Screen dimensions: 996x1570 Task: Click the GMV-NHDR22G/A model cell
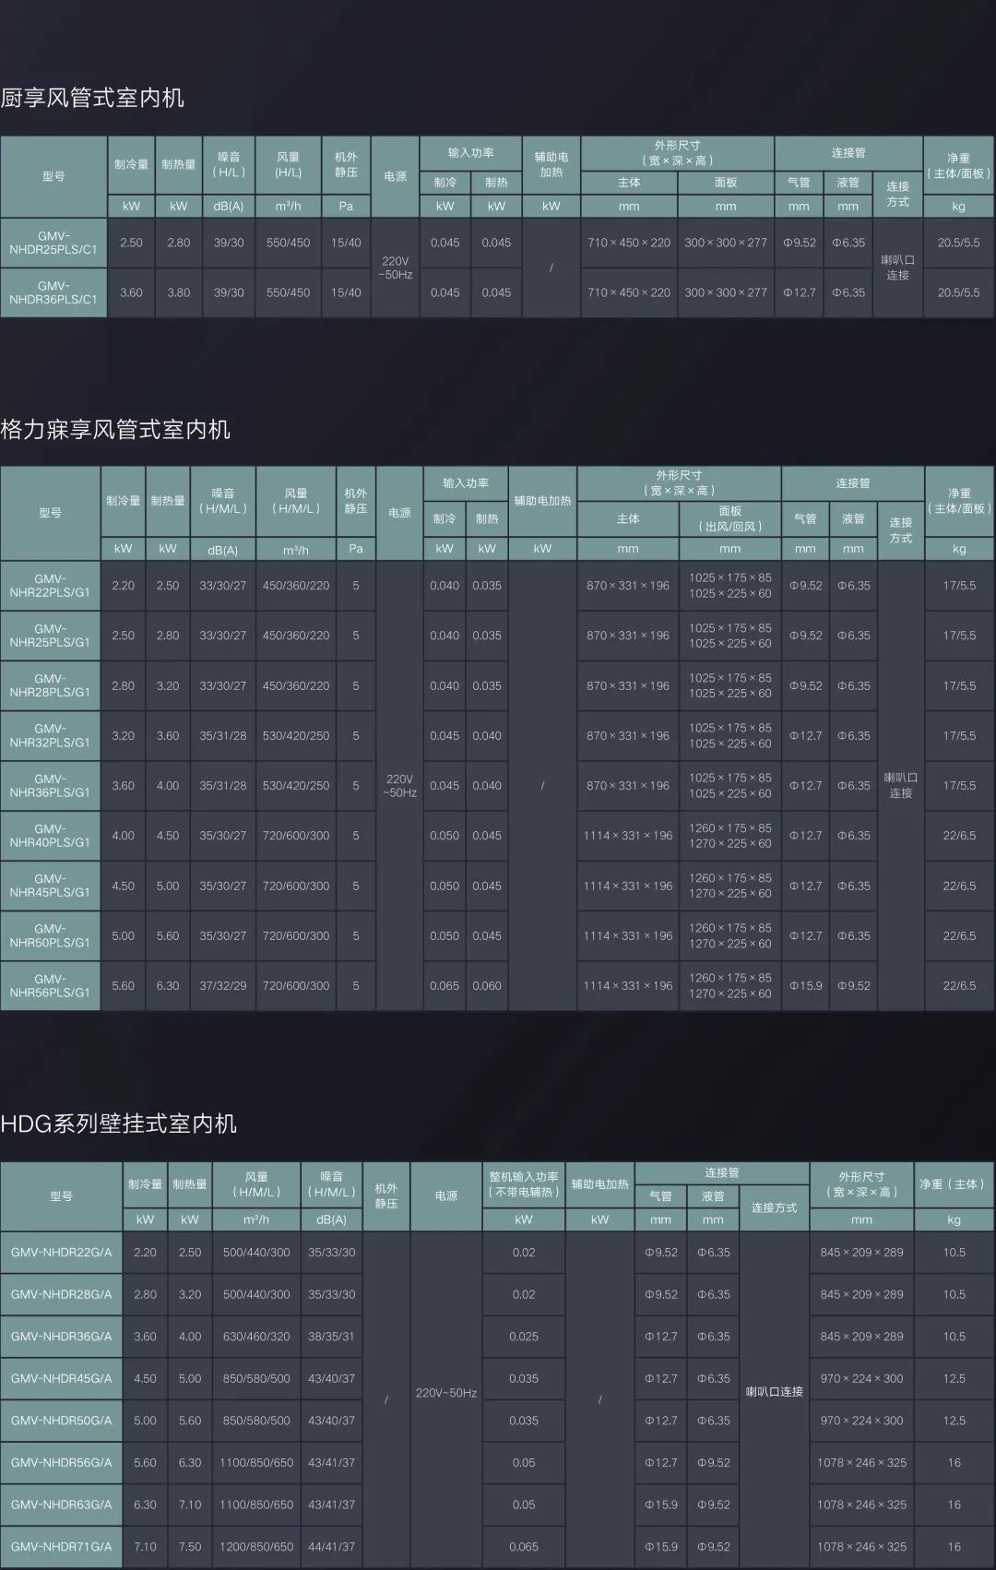pos(61,1253)
